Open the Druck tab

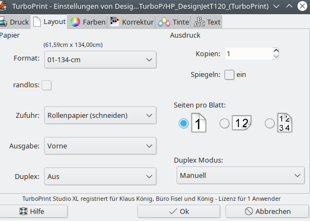click(x=15, y=22)
